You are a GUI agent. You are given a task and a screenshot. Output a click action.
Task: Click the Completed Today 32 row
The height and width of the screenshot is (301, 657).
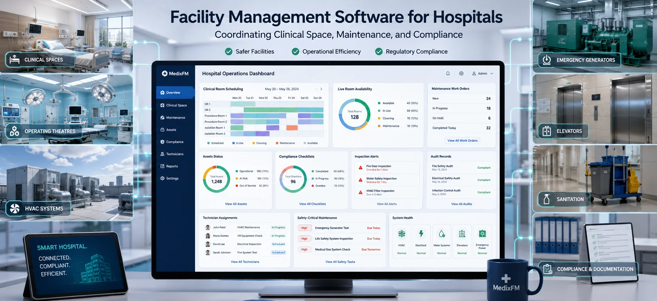(461, 128)
